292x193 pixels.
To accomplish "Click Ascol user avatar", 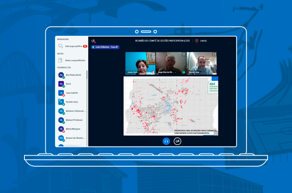I will (61, 84).
